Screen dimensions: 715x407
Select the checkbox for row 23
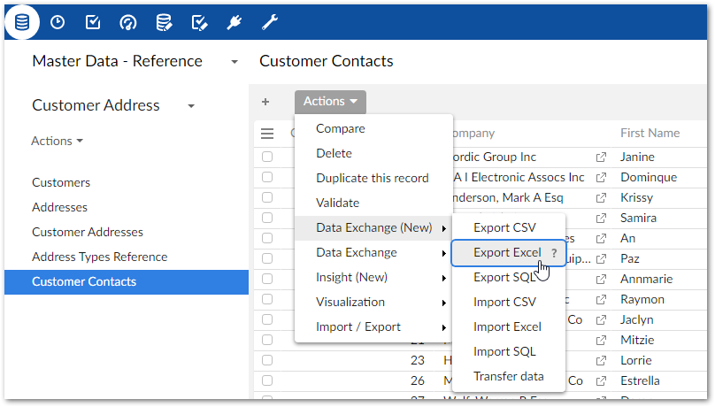(x=267, y=360)
